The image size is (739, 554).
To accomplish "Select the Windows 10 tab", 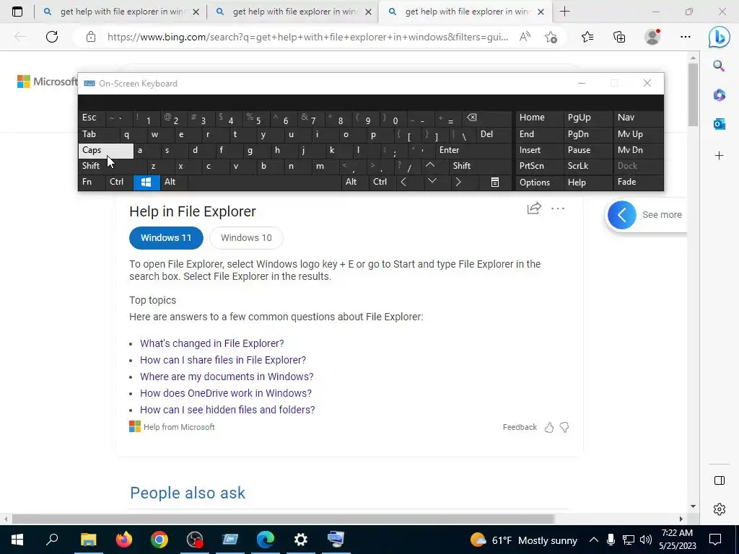I will coord(246,238).
